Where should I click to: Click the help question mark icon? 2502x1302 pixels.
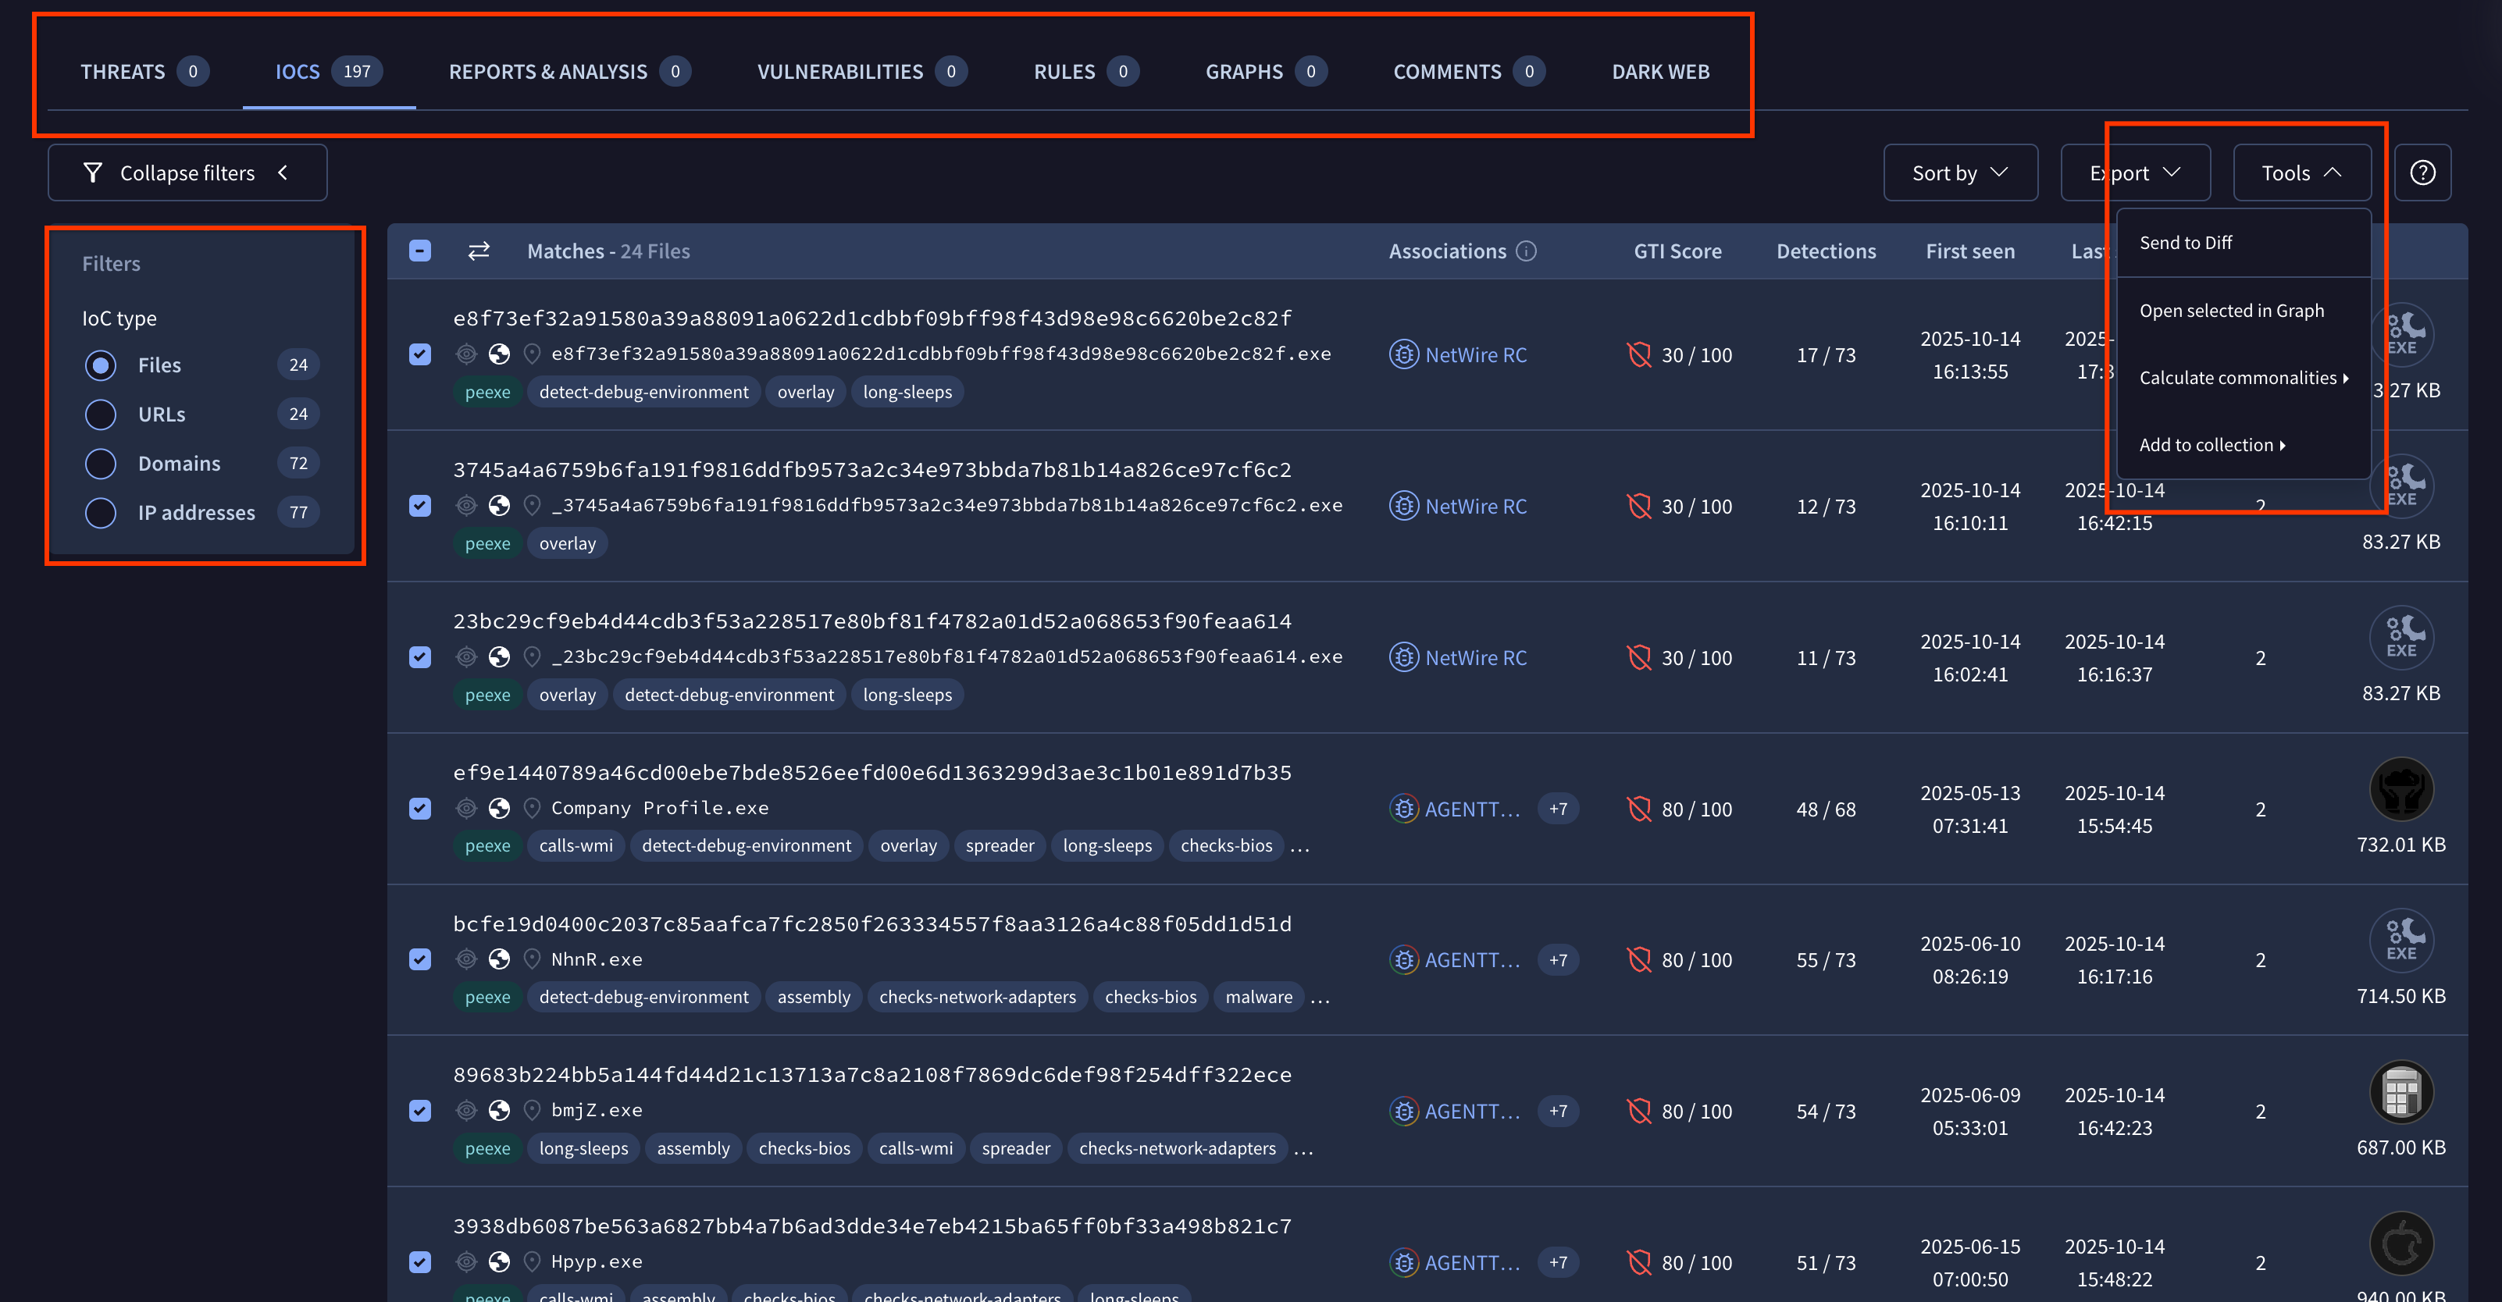[2422, 173]
